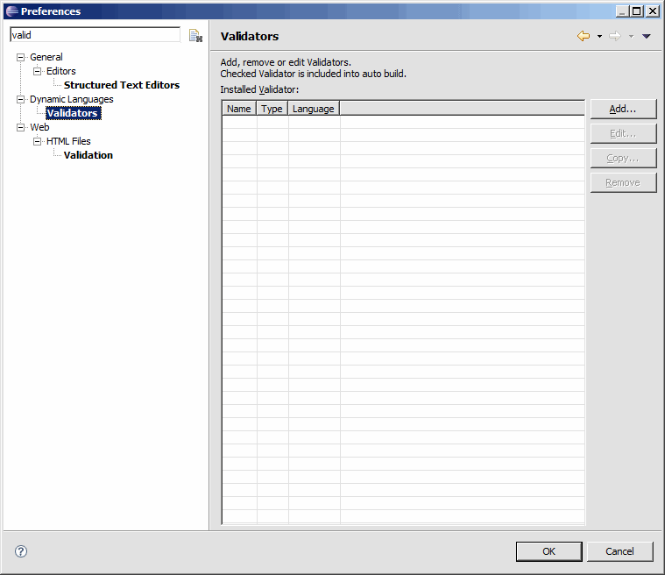Click the Eclipse icon in the title bar

tap(12, 11)
